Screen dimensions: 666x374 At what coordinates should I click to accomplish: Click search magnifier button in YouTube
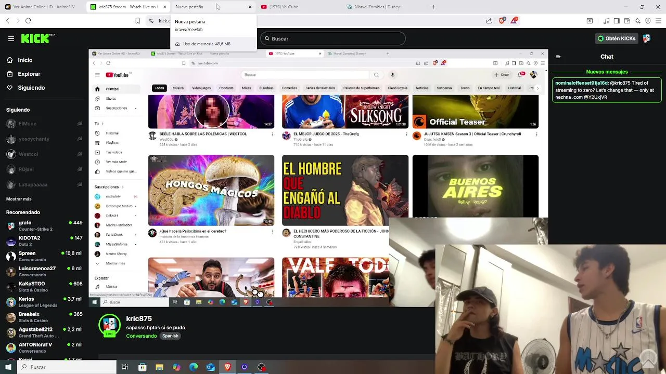tap(376, 75)
